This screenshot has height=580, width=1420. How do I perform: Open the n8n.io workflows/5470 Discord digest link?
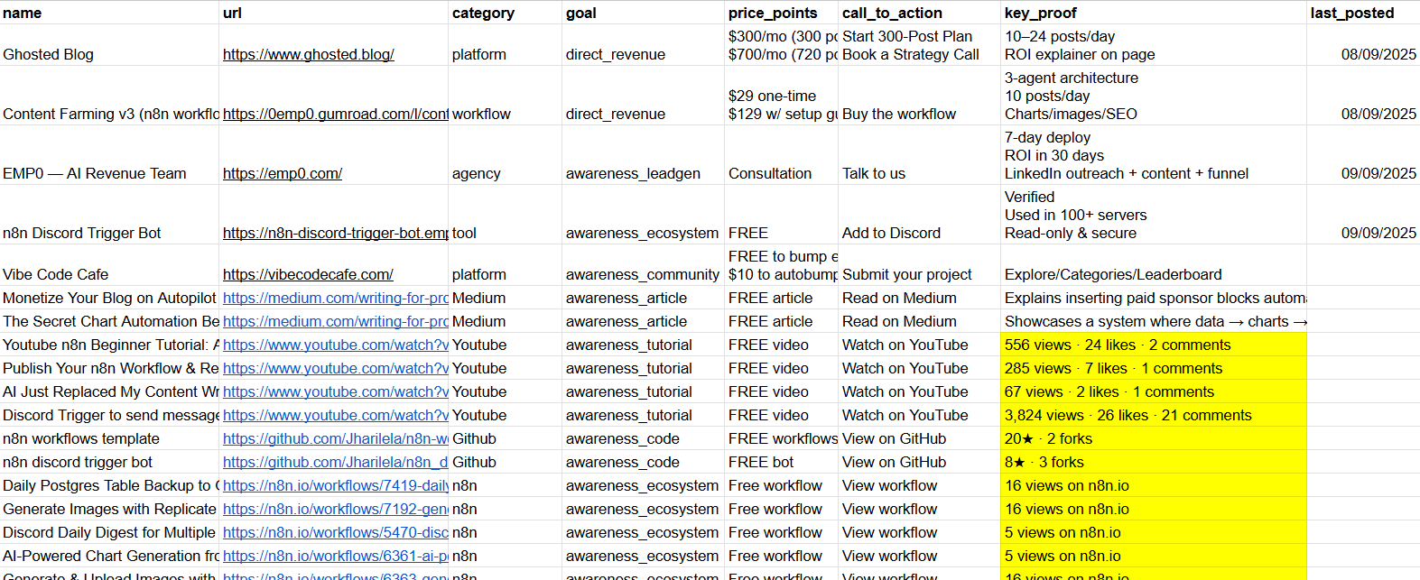click(335, 532)
